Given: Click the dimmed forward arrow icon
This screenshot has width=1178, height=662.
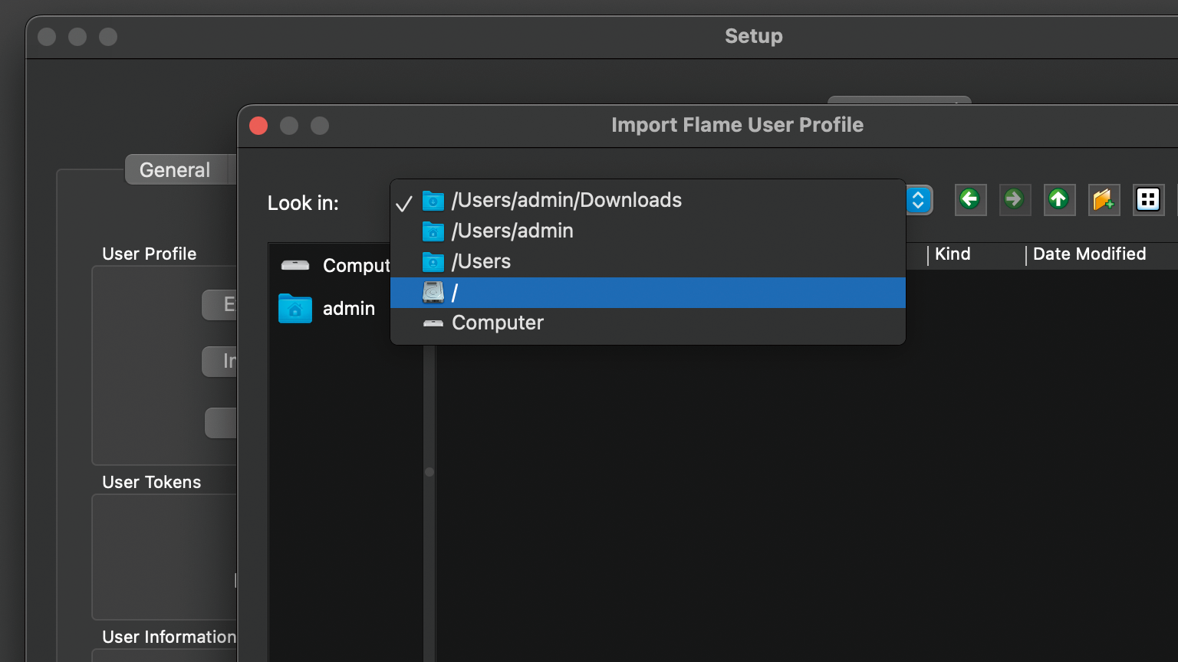Looking at the screenshot, I should [1015, 200].
